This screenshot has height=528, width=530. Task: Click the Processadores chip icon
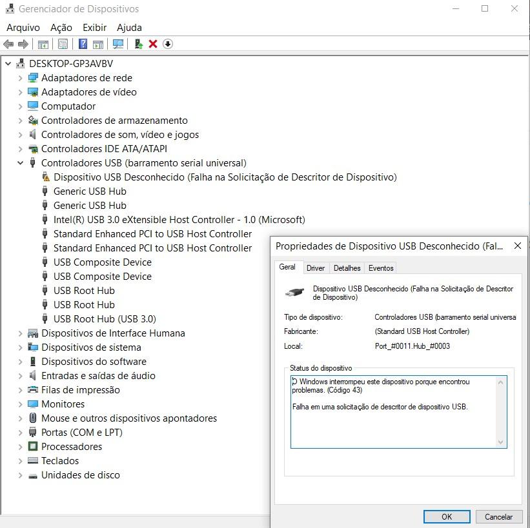click(x=33, y=446)
